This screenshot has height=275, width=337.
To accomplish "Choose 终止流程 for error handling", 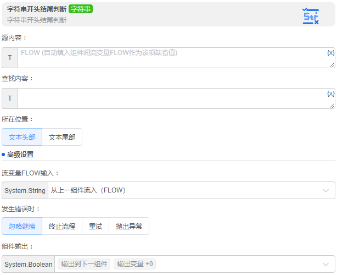I will 62,226.
